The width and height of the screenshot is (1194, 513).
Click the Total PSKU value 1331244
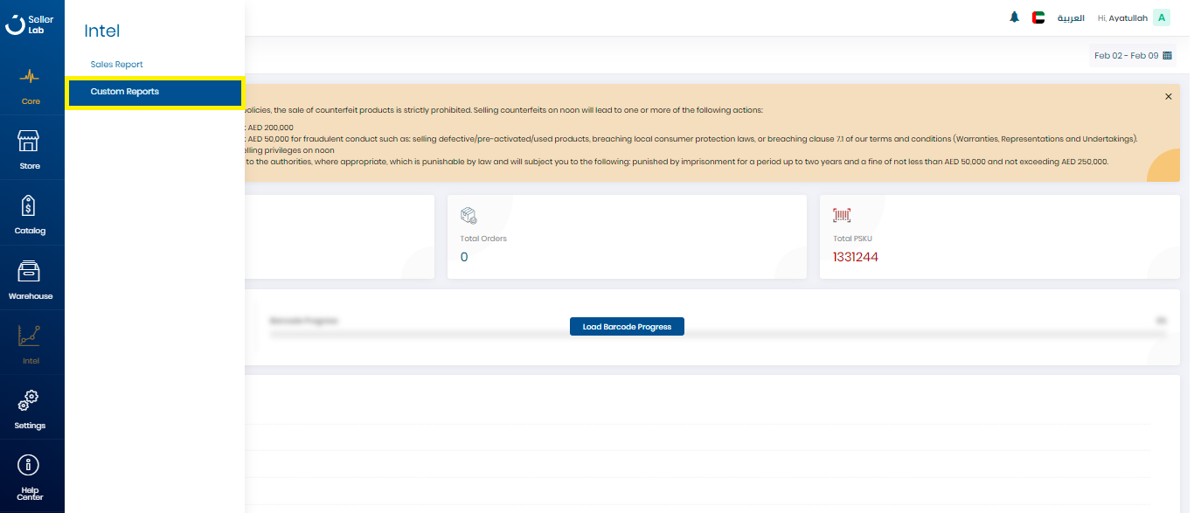click(856, 257)
